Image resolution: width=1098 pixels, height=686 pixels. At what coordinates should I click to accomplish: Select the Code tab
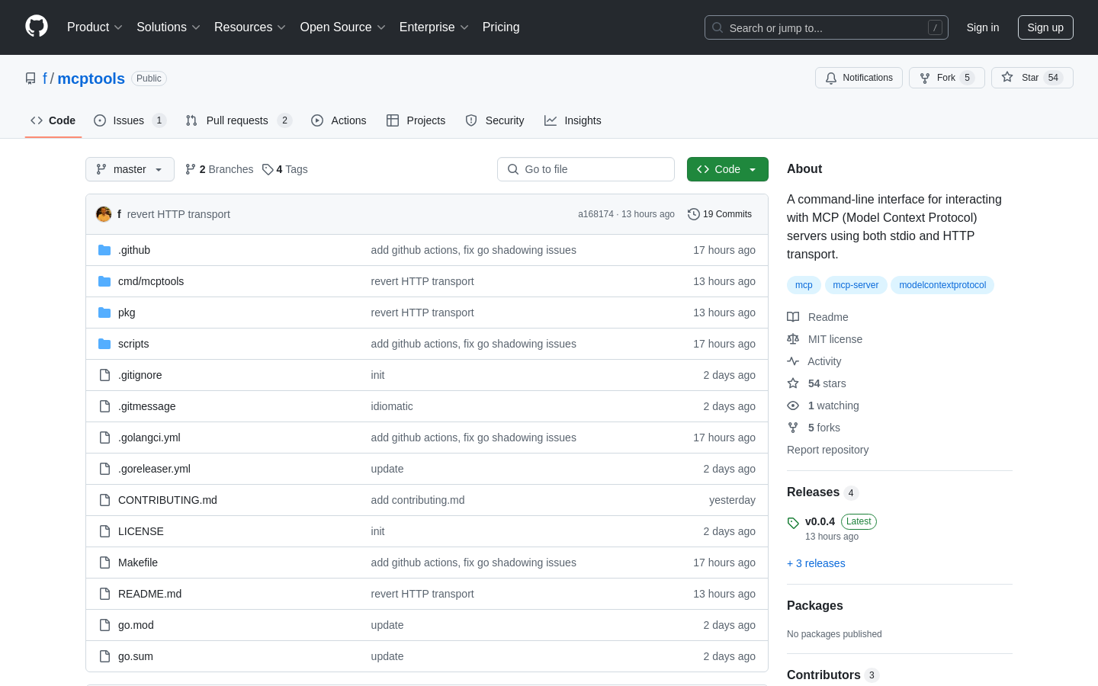(x=53, y=120)
